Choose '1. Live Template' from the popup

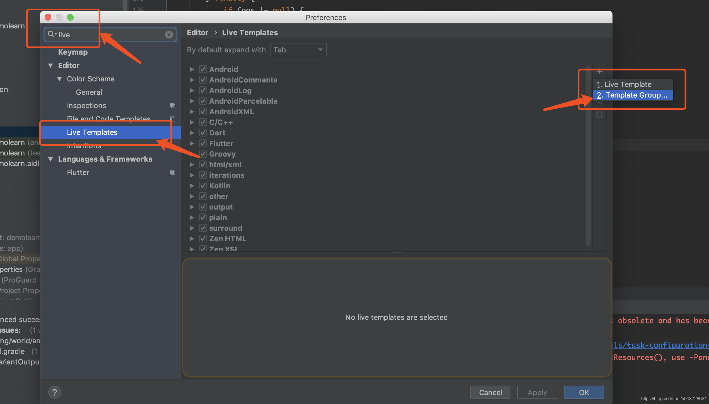[x=633, y=84]
